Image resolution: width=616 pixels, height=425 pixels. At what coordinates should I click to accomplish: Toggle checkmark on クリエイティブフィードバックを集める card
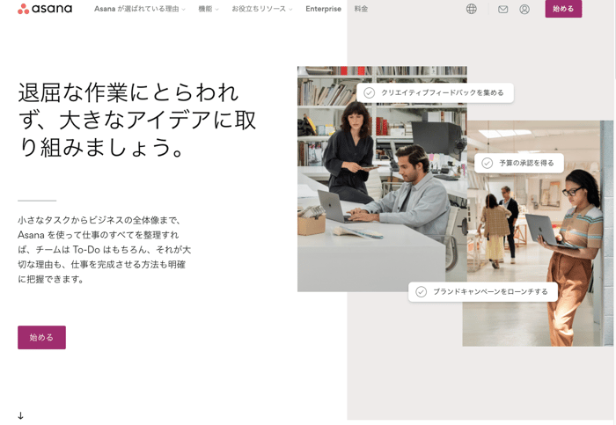[369, 92]
